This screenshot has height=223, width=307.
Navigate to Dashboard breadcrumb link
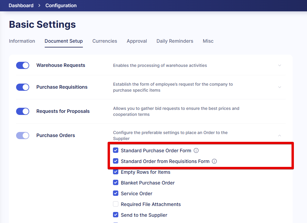pos(21,5)
